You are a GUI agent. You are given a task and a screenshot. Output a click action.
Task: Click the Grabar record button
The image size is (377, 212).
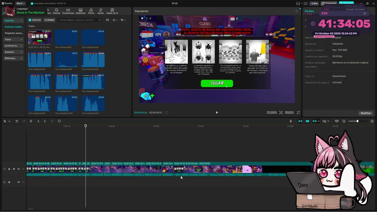point(49,20)
